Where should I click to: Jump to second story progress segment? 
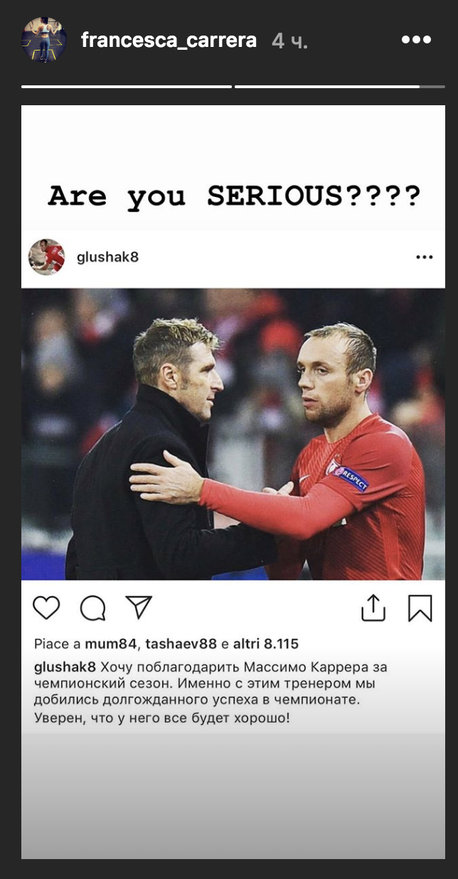(340, 87)
